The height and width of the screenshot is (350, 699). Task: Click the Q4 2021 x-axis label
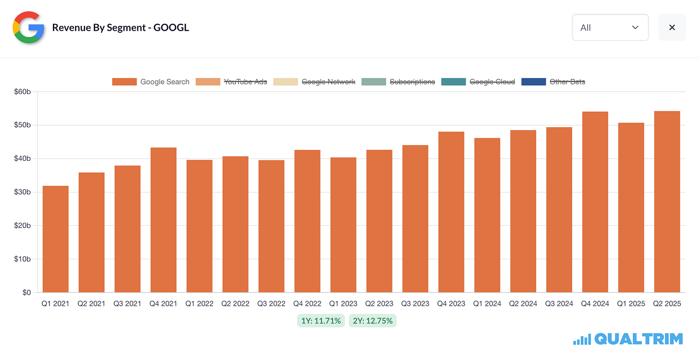[x=163, y=303]
